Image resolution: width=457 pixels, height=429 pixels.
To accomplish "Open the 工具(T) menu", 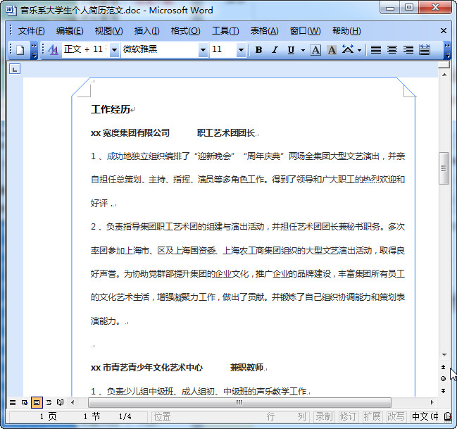I will click(225, 31).
